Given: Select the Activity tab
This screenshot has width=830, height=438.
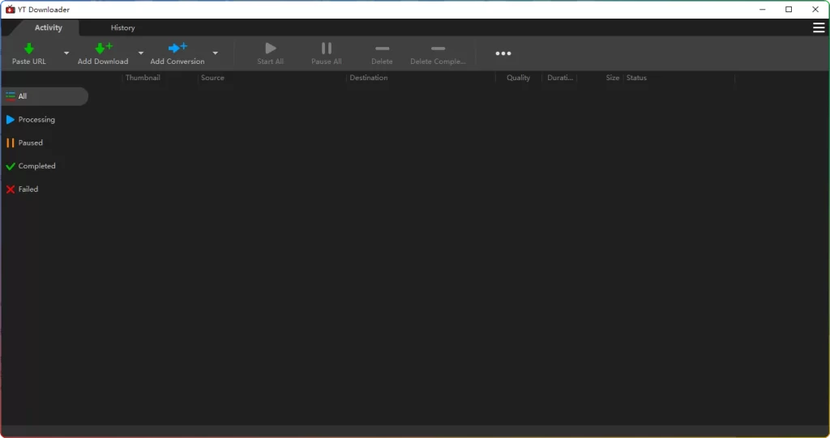Looking at the screenshot, I should 49,28.
